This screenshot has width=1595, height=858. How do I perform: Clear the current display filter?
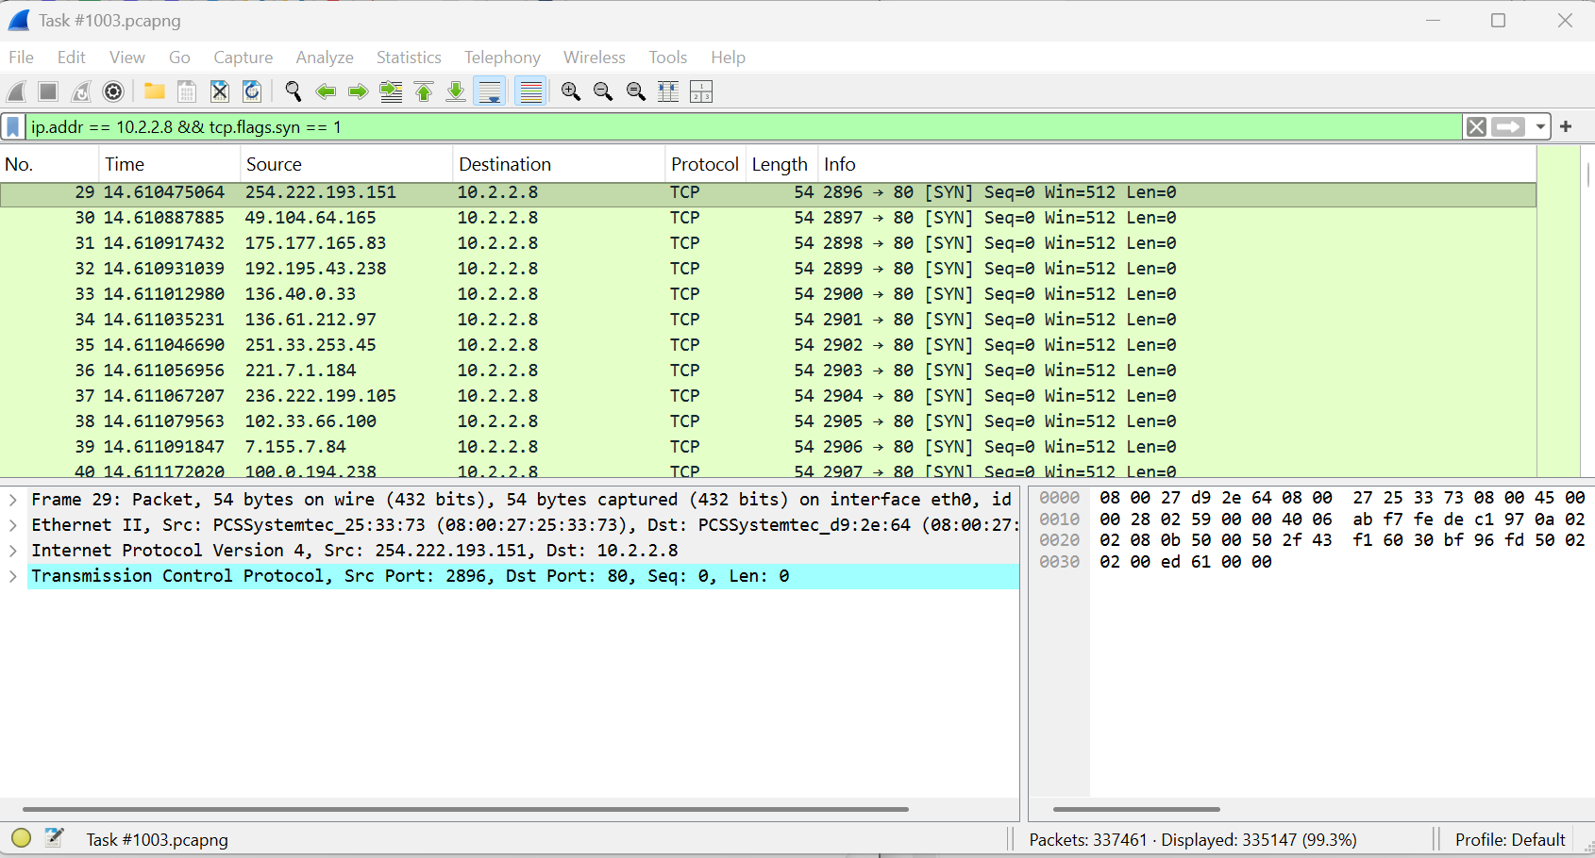click(1476, 126)
